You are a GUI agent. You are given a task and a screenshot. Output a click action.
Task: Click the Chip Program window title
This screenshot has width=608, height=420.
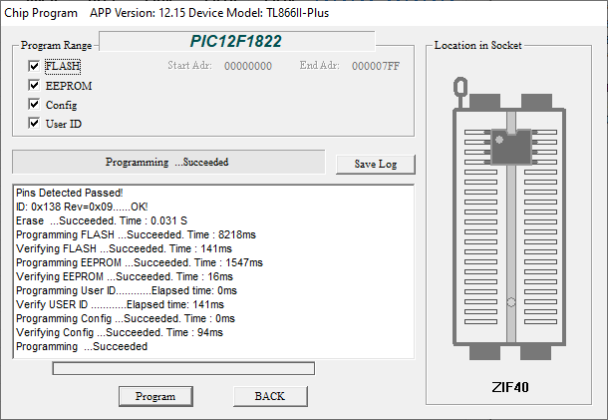(41, 13)
